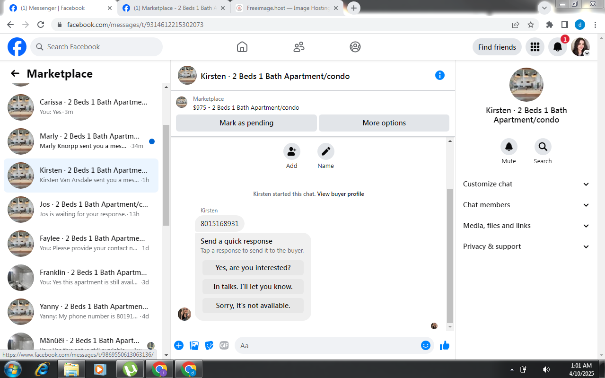Open the listing thumbnail in right panel
The width and height of the screenshot is (605, 378).
[526, 85]
